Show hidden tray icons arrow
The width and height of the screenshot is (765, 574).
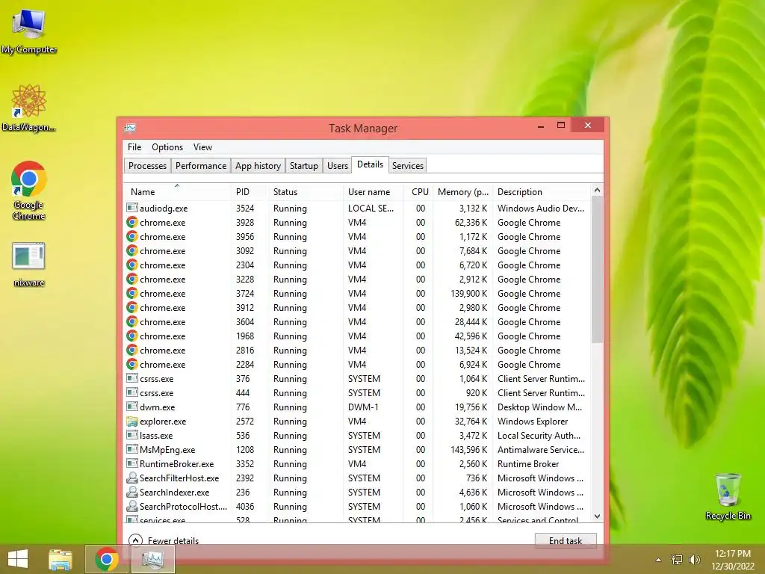658,560
